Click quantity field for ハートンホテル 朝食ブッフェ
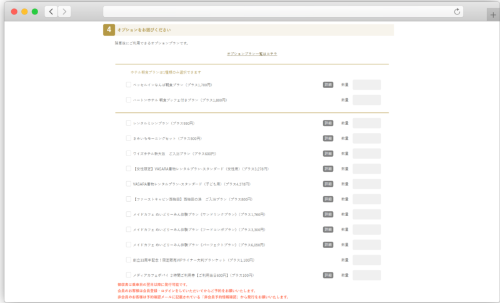 point(367,100)
